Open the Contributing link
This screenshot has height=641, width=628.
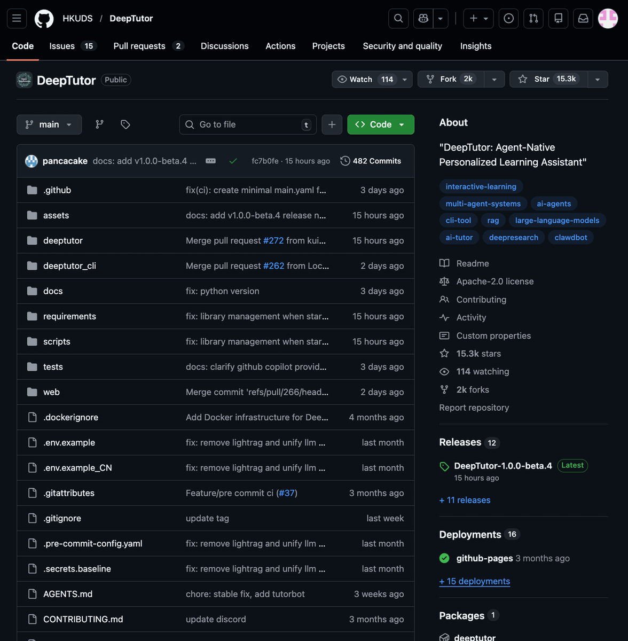(473, 300)
